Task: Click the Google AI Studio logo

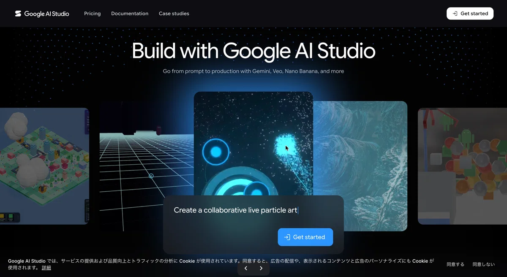Action: (x=42, y=14)
